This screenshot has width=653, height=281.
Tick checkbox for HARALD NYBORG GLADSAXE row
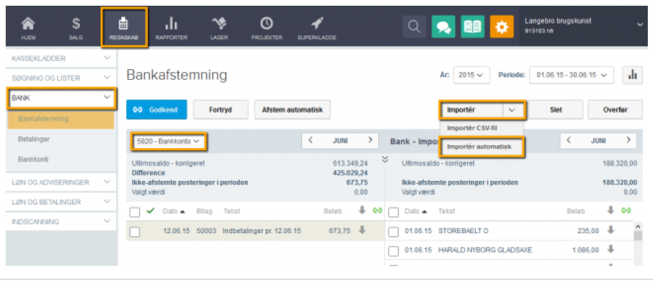pos(393,251)
